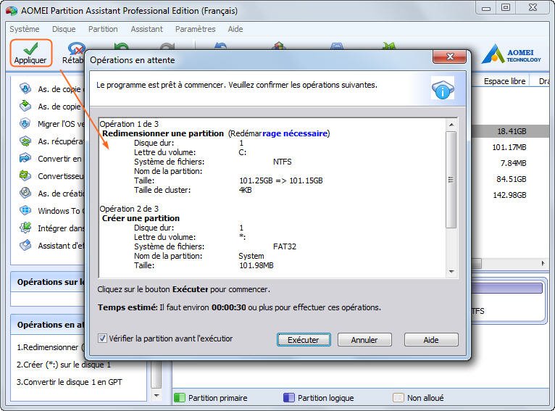Click the Appliquer checkmark toolbar icon

(x=31, y=49)
